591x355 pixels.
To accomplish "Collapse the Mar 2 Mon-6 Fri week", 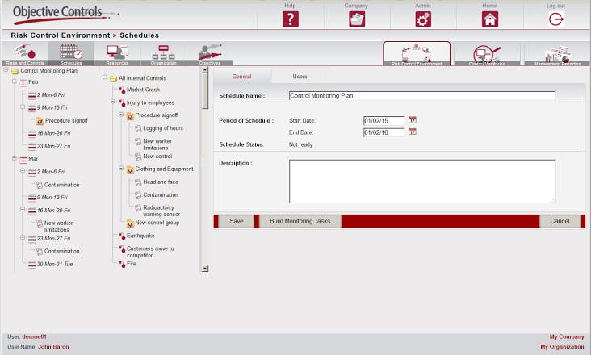I will [23, 170].
